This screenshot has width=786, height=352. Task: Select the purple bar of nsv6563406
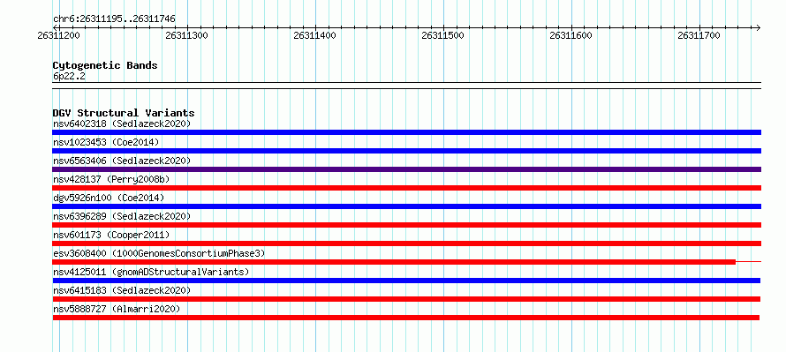(x=406, y=169)
